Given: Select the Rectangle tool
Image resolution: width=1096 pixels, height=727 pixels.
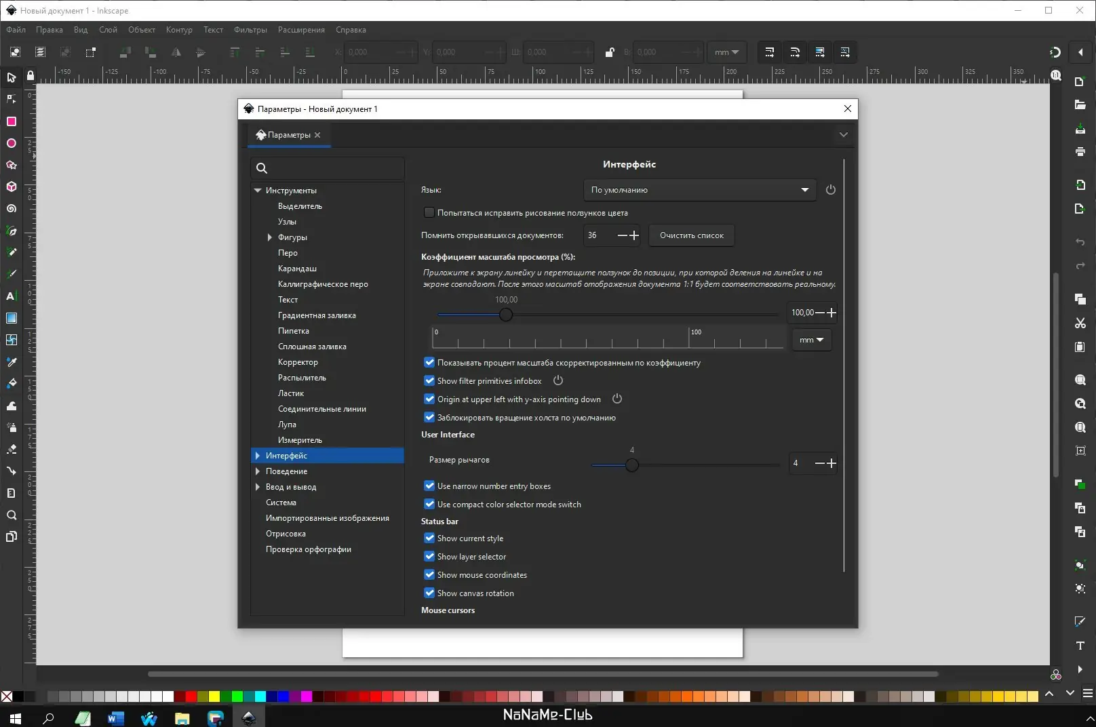Looking at the screenshot, I should coord(12,121).
